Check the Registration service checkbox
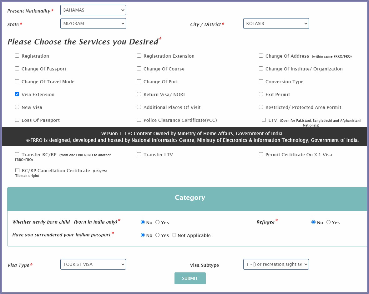 click(17, 56)
